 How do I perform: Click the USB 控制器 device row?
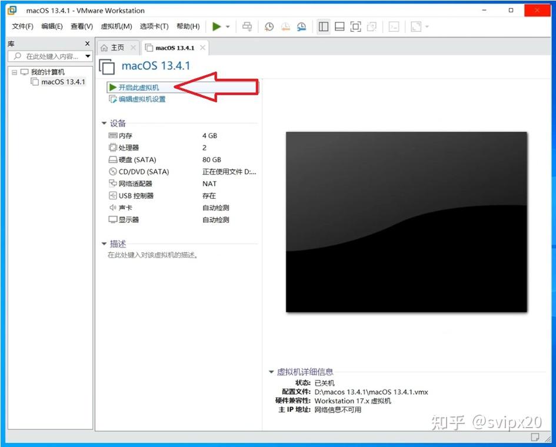(182, 196)
